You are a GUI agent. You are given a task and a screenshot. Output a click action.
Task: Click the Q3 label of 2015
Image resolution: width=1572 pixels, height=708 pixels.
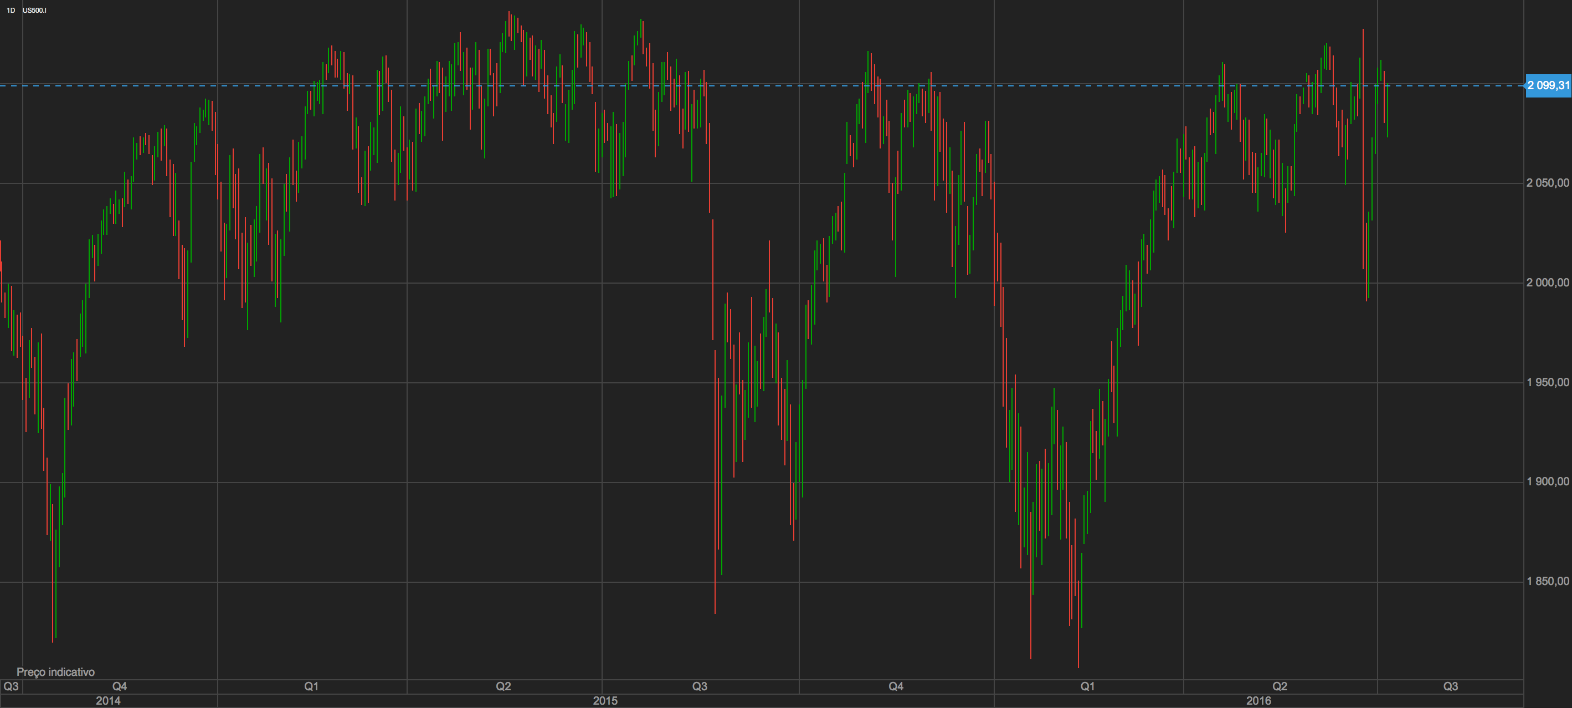[x=700, y=686]
